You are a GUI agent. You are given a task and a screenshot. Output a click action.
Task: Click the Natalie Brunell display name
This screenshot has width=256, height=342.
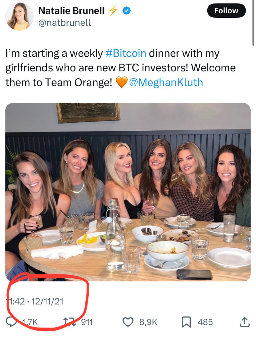(x=71, y=11)
